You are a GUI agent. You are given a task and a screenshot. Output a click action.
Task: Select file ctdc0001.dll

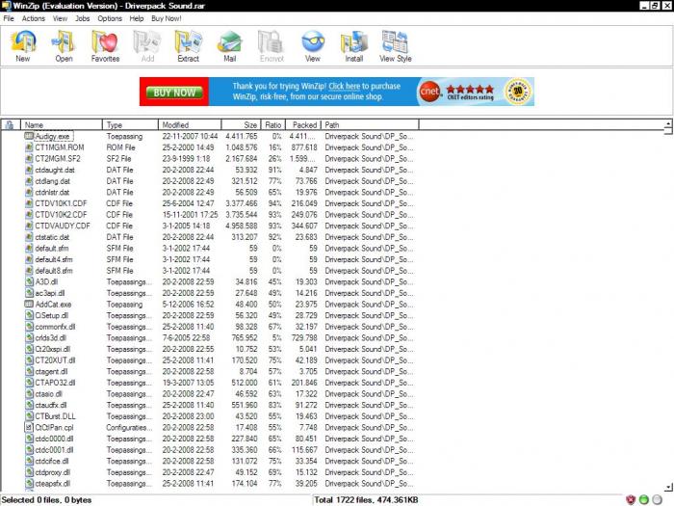point(54,450)
